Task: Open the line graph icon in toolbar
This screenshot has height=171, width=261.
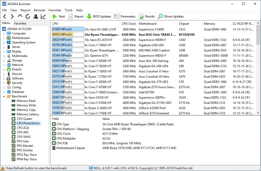Action: pos(43,16)
